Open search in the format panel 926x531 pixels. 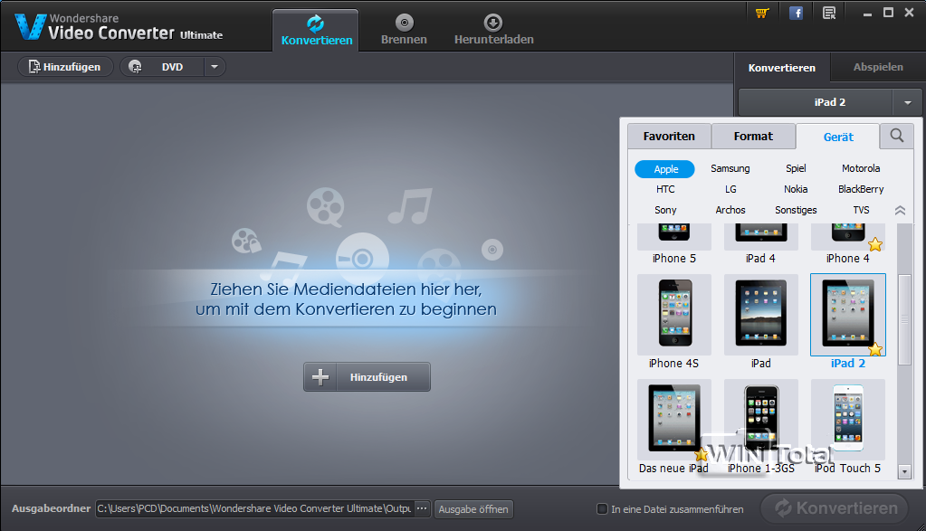click(896, 136)
